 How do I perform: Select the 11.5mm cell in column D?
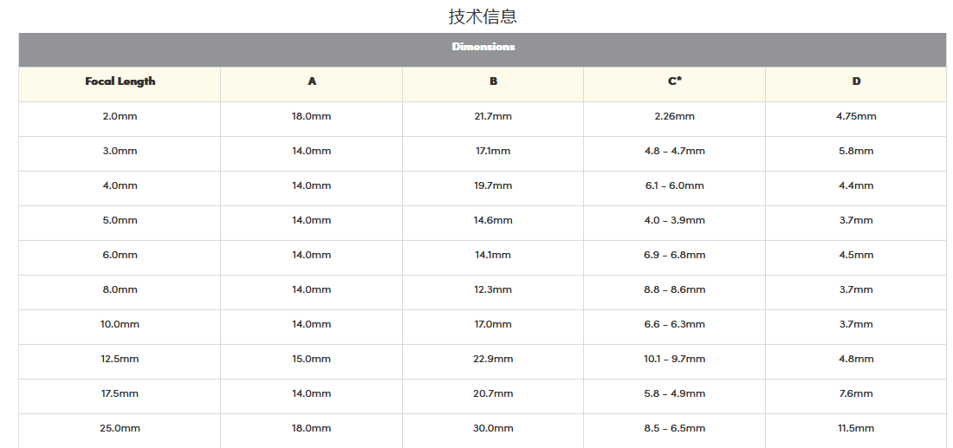(x=856, y=428)
